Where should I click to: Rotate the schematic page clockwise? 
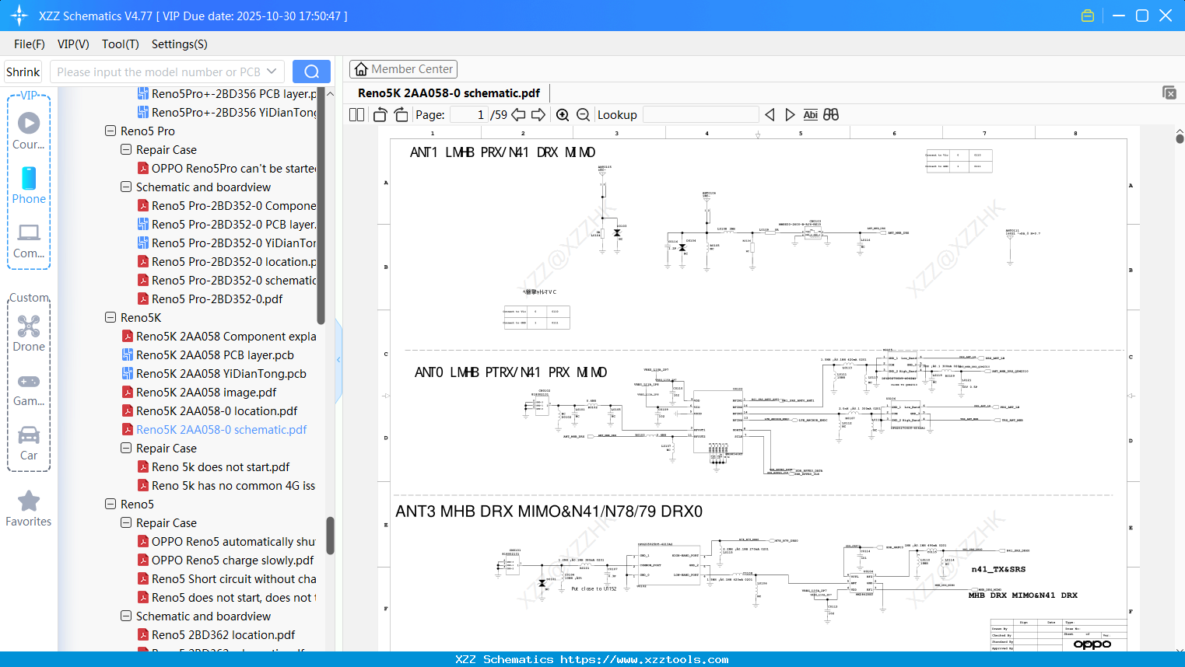(401, 114)
